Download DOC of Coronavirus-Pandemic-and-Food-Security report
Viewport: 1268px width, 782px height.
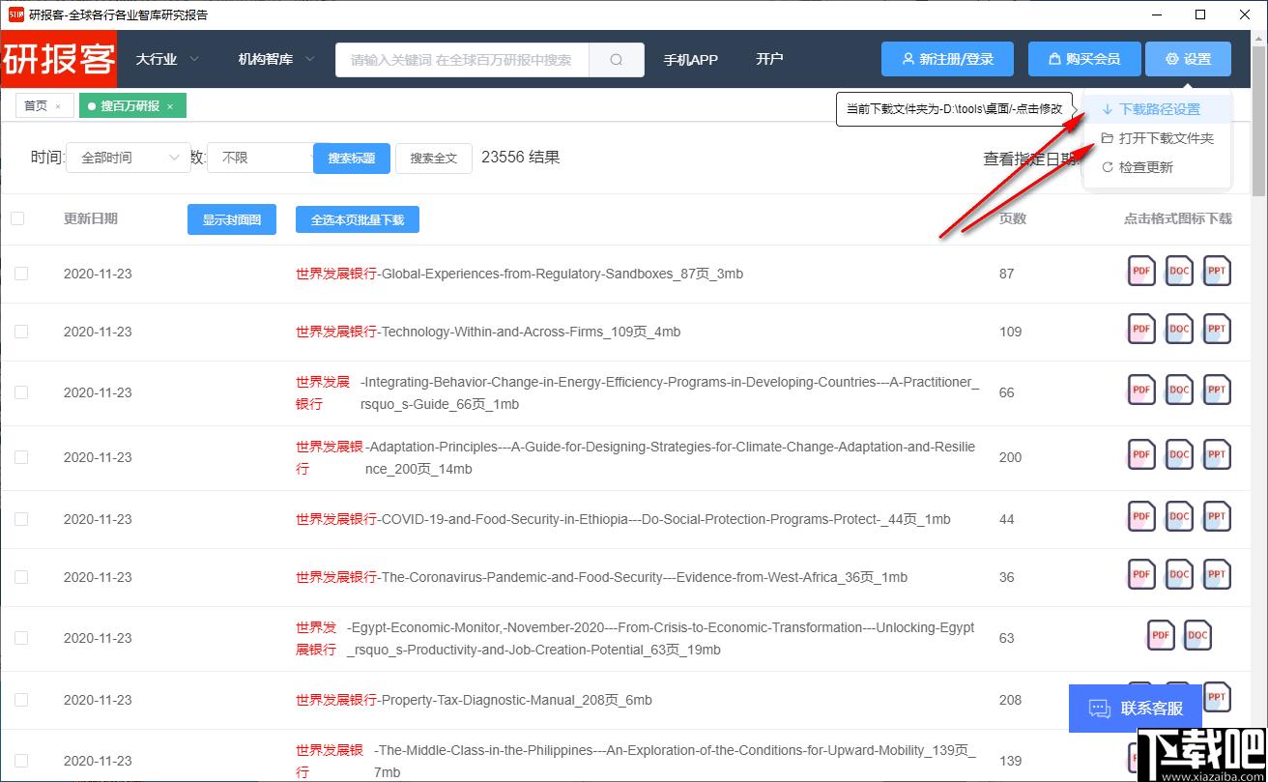(1179, 576)
